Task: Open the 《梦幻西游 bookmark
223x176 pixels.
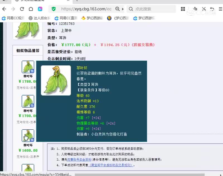Action: pos(118,18)
